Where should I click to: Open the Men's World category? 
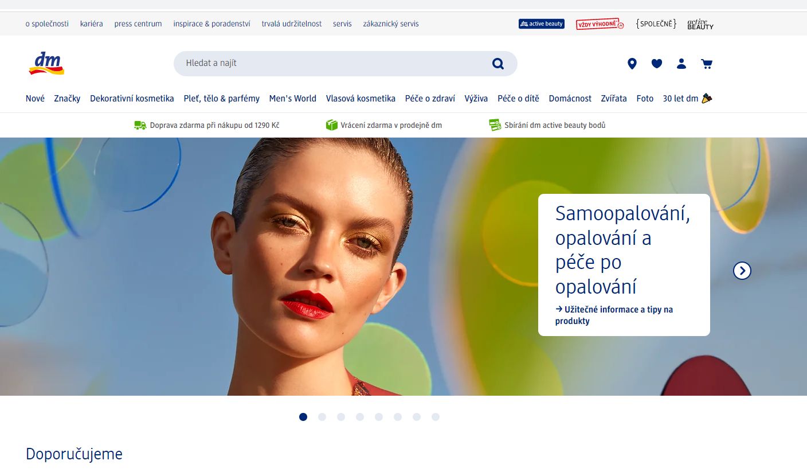[x=293, y=99]
